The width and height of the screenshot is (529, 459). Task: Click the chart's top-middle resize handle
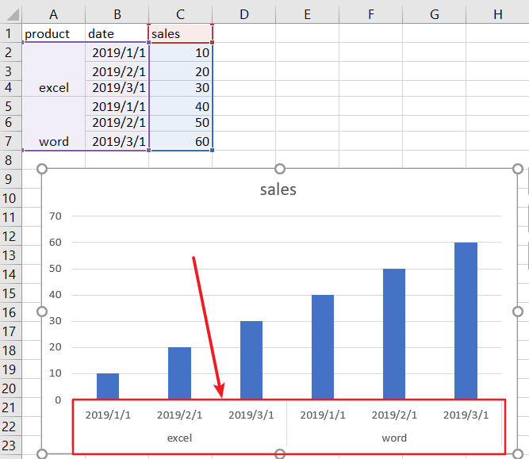[x=280, y=169]
